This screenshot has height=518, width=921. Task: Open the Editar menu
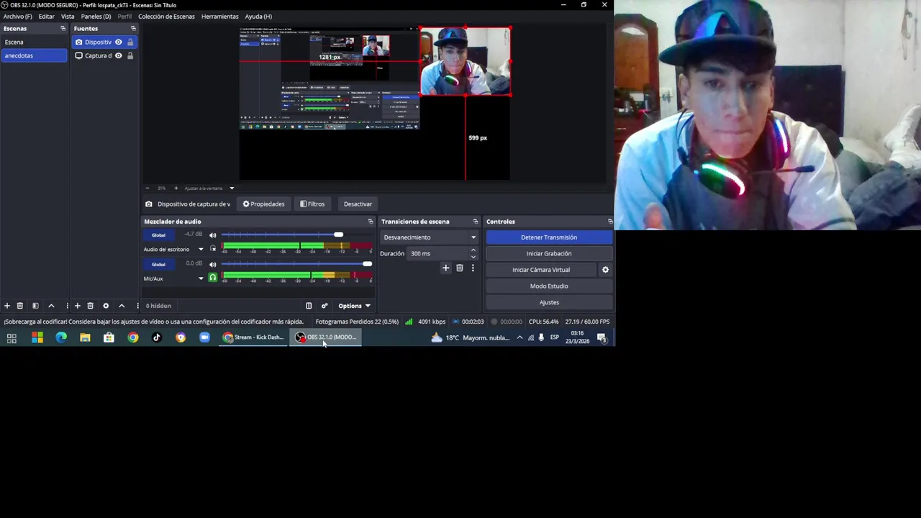pos(46,17)
